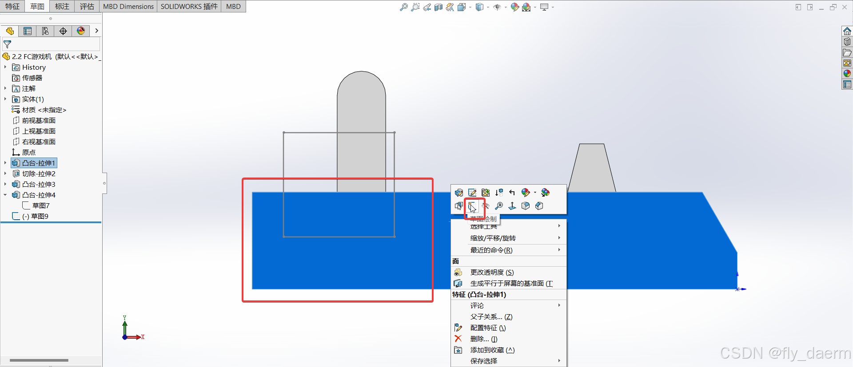The height and width of the screenshot is (367, 853).
Task: Switch to the ConfigurationManager tab
Action: (45, 31)
